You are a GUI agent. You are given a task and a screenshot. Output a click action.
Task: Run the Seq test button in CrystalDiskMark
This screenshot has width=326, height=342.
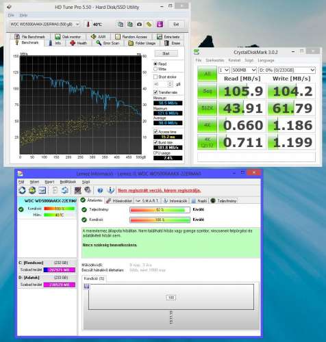(207, 91)
